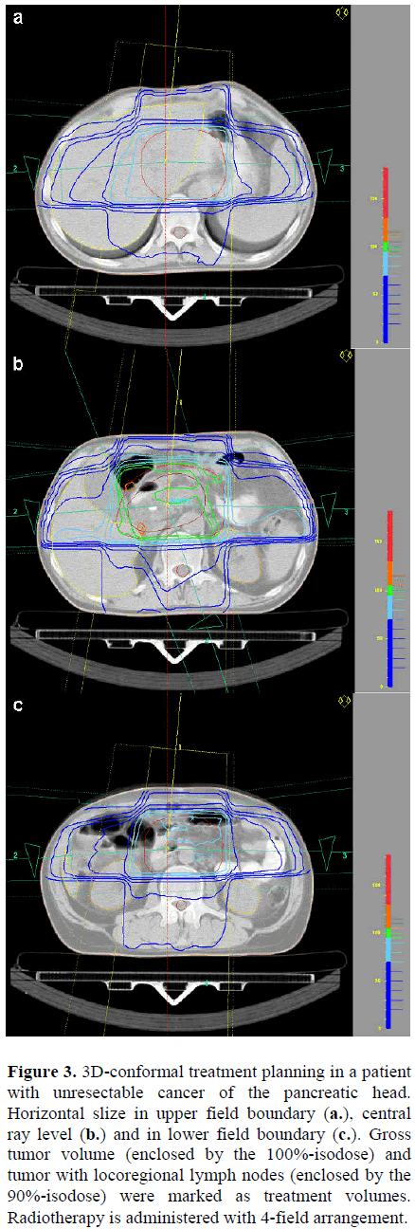
Task: Select the central ray level CT slice b
Action: click(180, 522)
